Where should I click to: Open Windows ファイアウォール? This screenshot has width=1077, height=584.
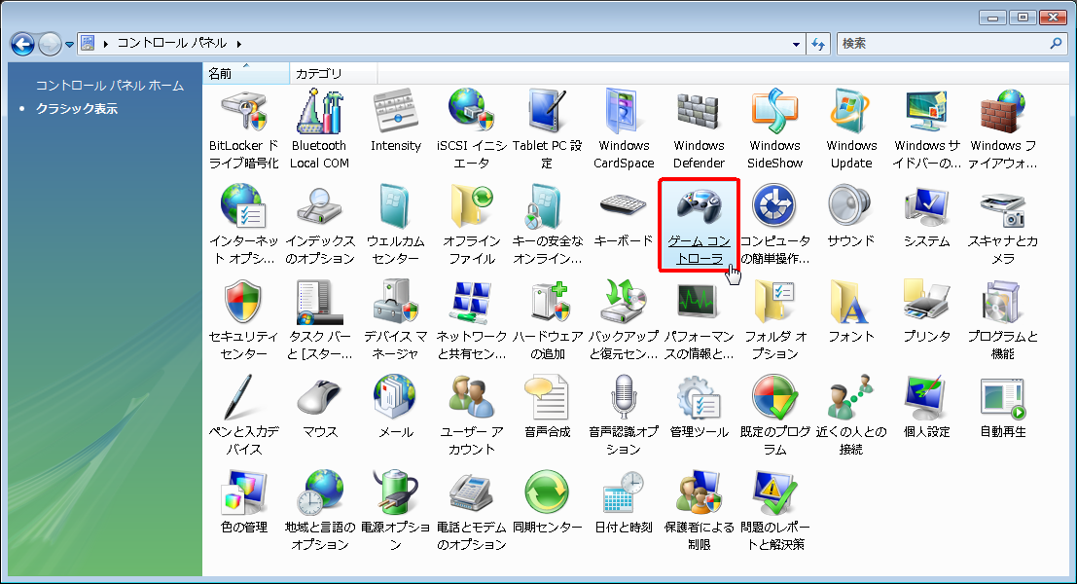pyautogui.click(x=1003, y=128)
